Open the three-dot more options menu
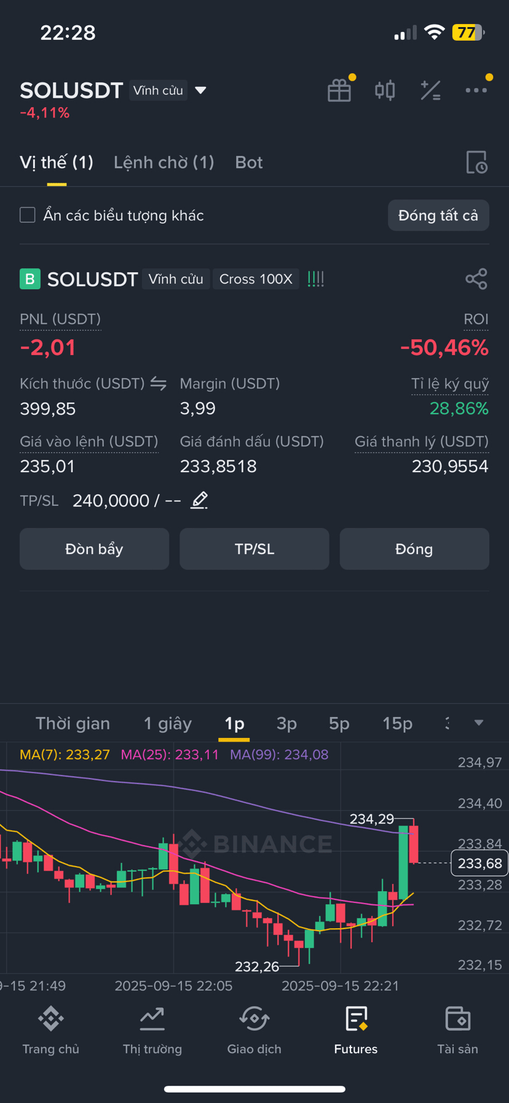Viewport: 509px width, 1103px height. [476, 90]
